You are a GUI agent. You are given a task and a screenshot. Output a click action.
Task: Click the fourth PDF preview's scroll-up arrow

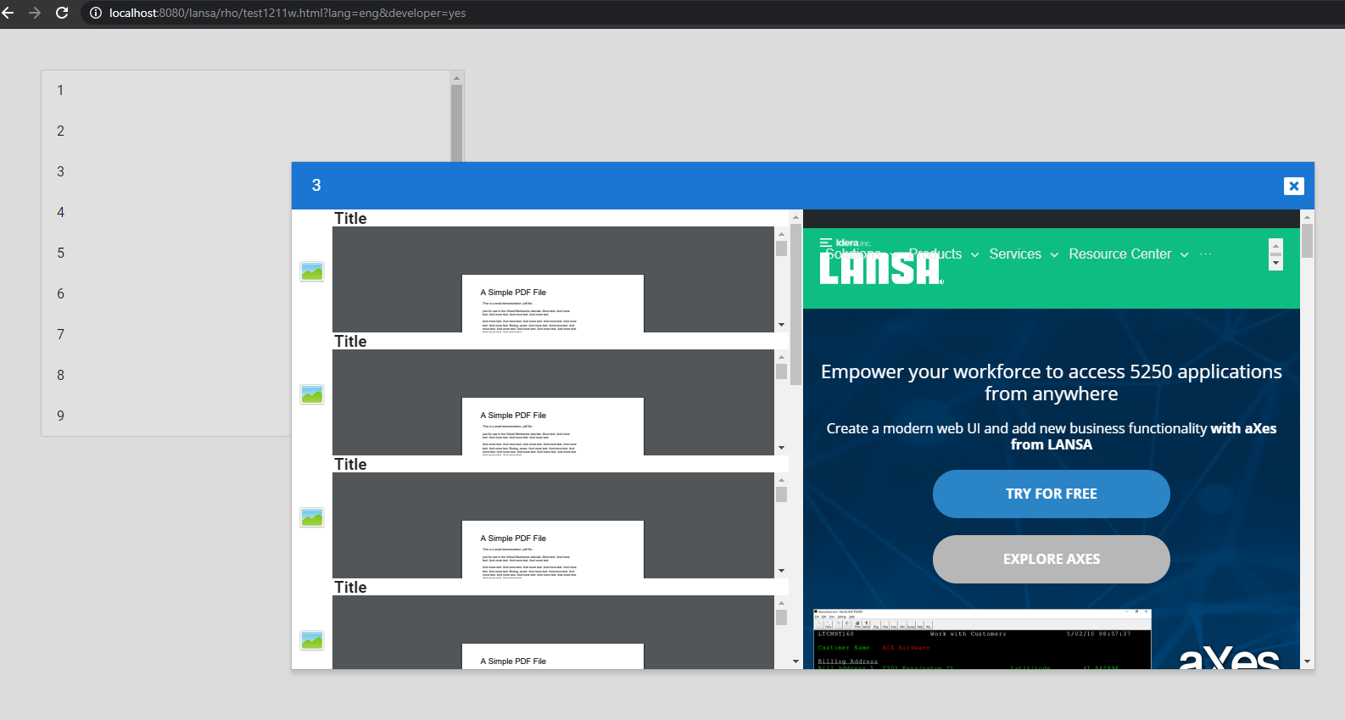point(781,602)
